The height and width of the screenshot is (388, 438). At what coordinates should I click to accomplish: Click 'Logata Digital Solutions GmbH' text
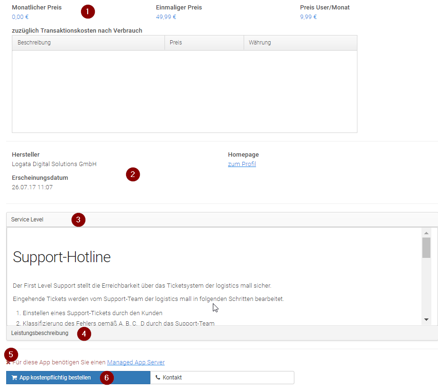[x=54, y=164]
